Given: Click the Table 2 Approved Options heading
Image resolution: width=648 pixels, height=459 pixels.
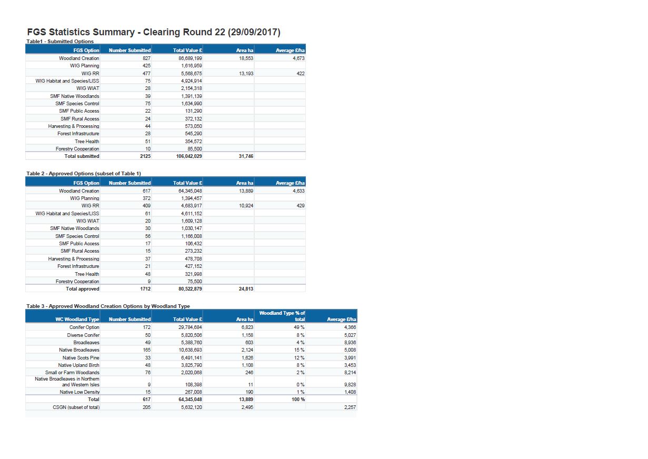Looking at the screenshot, I should pyautogui.click(x=84, y=174).
